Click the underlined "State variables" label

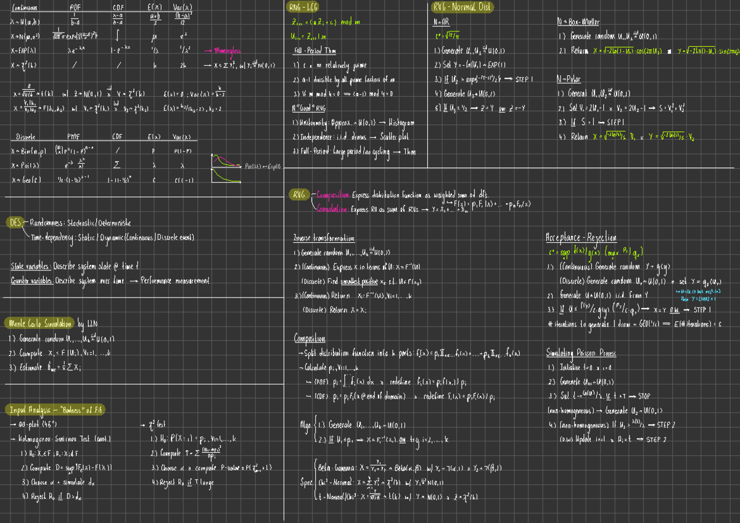(31, 266)
